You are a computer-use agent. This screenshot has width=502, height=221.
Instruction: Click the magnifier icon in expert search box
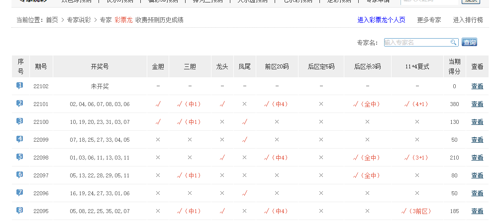coord(453,43)
